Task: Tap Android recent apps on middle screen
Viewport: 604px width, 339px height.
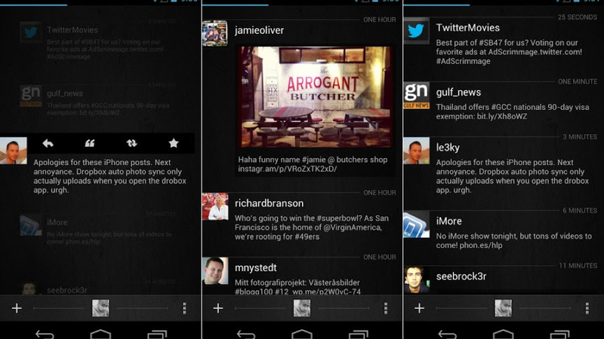Action: (359, 334)
